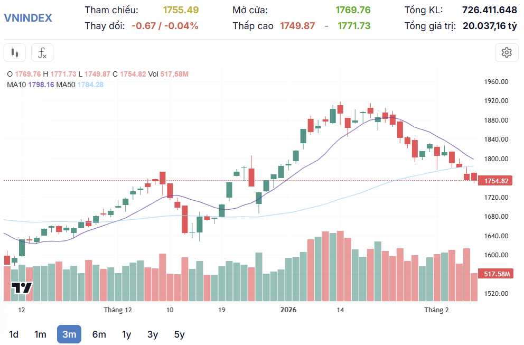Open chart settings gear icon
Viewport: 524px width, 345px height.
tap(507, 52)
